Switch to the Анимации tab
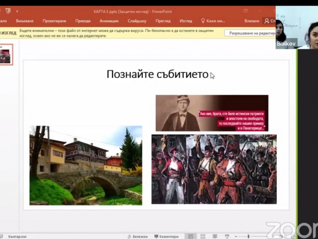 click(109, 21)
